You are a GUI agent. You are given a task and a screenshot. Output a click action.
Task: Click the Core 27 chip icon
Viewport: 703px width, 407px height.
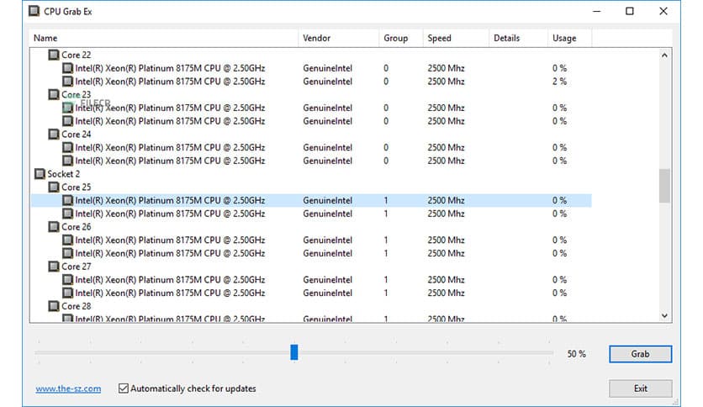[x=54, y=267]
